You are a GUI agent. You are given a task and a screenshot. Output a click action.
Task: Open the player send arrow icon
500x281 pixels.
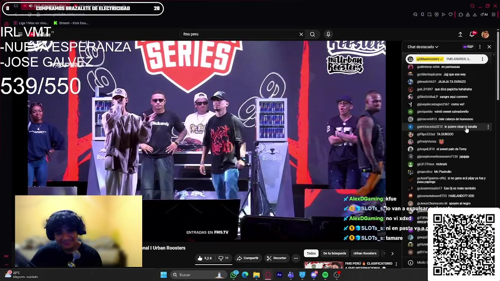tap(443, 14)
